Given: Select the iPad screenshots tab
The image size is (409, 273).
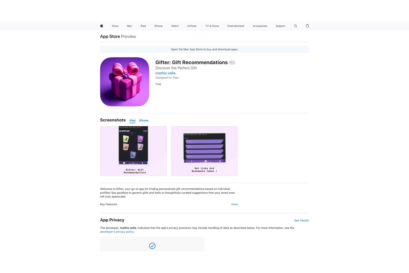Looking at the screenshot, I should (133, 120).
